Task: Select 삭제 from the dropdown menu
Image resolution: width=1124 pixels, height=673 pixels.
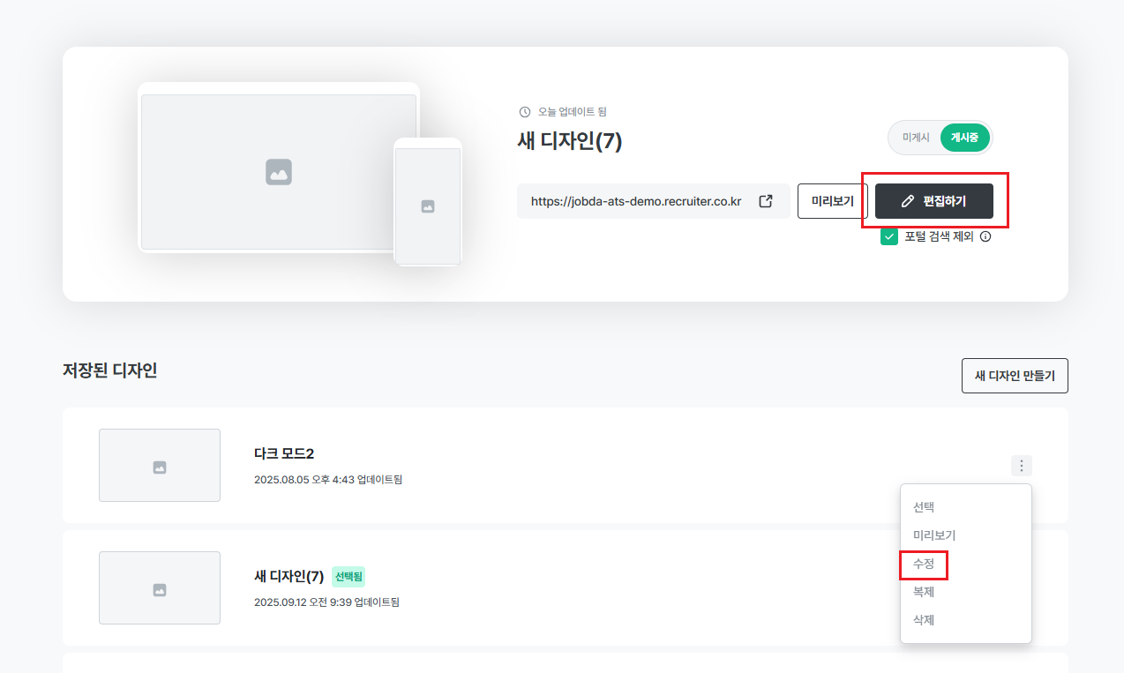Action: click(x=924, y=620)
